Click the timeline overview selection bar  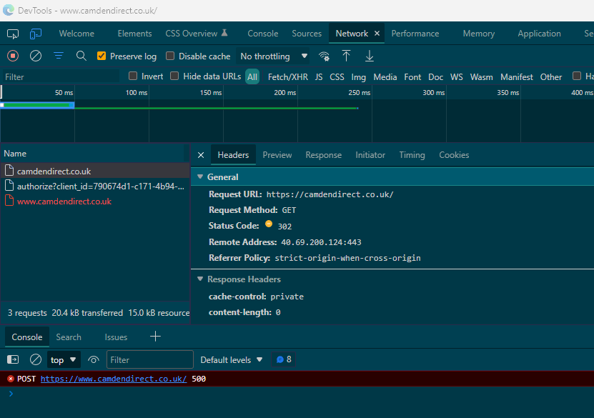tap(37, 105)
